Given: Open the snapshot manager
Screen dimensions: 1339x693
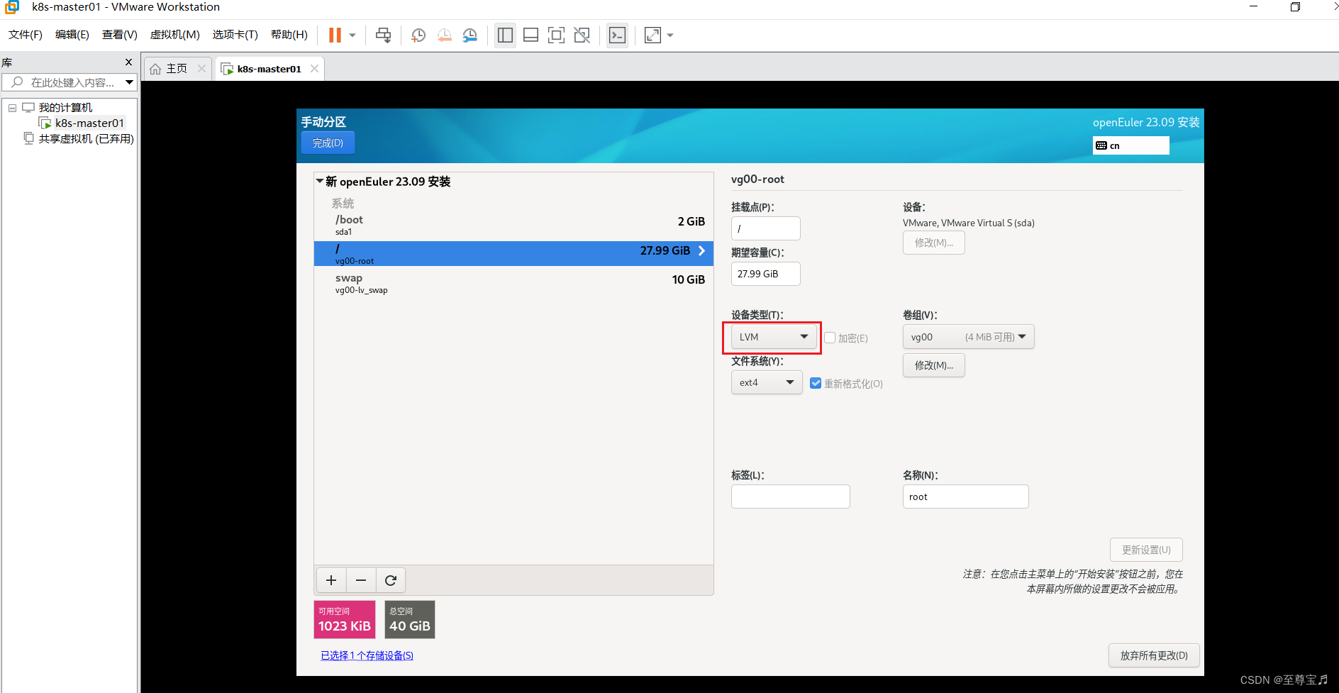Looking at the screenshot, I should 470,34.
